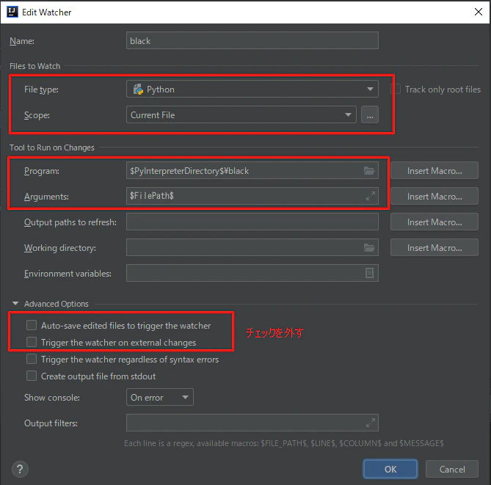Collapse the Advanced Options section

click(15, 303)
